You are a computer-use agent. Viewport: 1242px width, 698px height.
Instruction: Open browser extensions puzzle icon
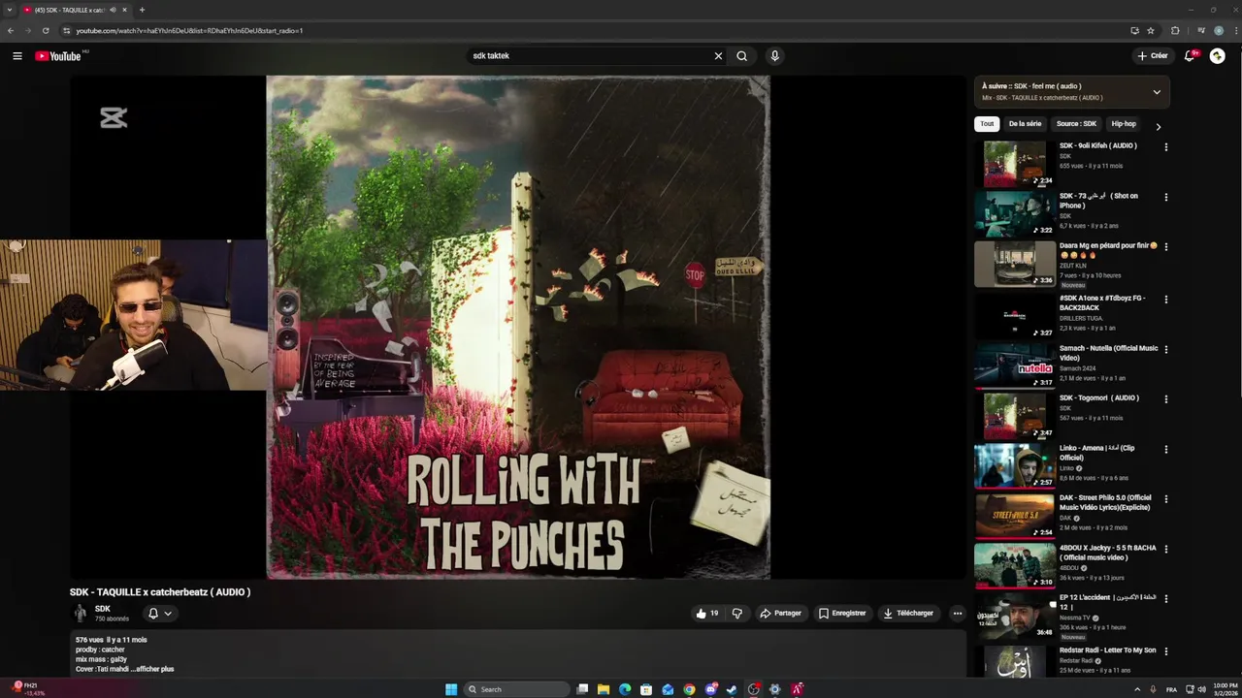[x=1175, y=30]
